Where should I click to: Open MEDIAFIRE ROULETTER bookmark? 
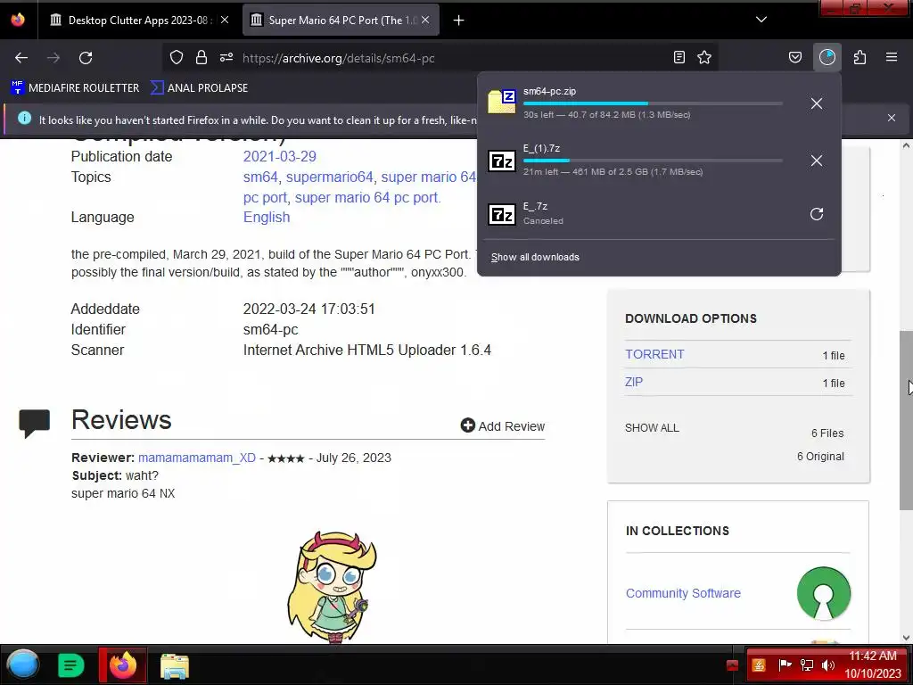click(x=75, y=88)
